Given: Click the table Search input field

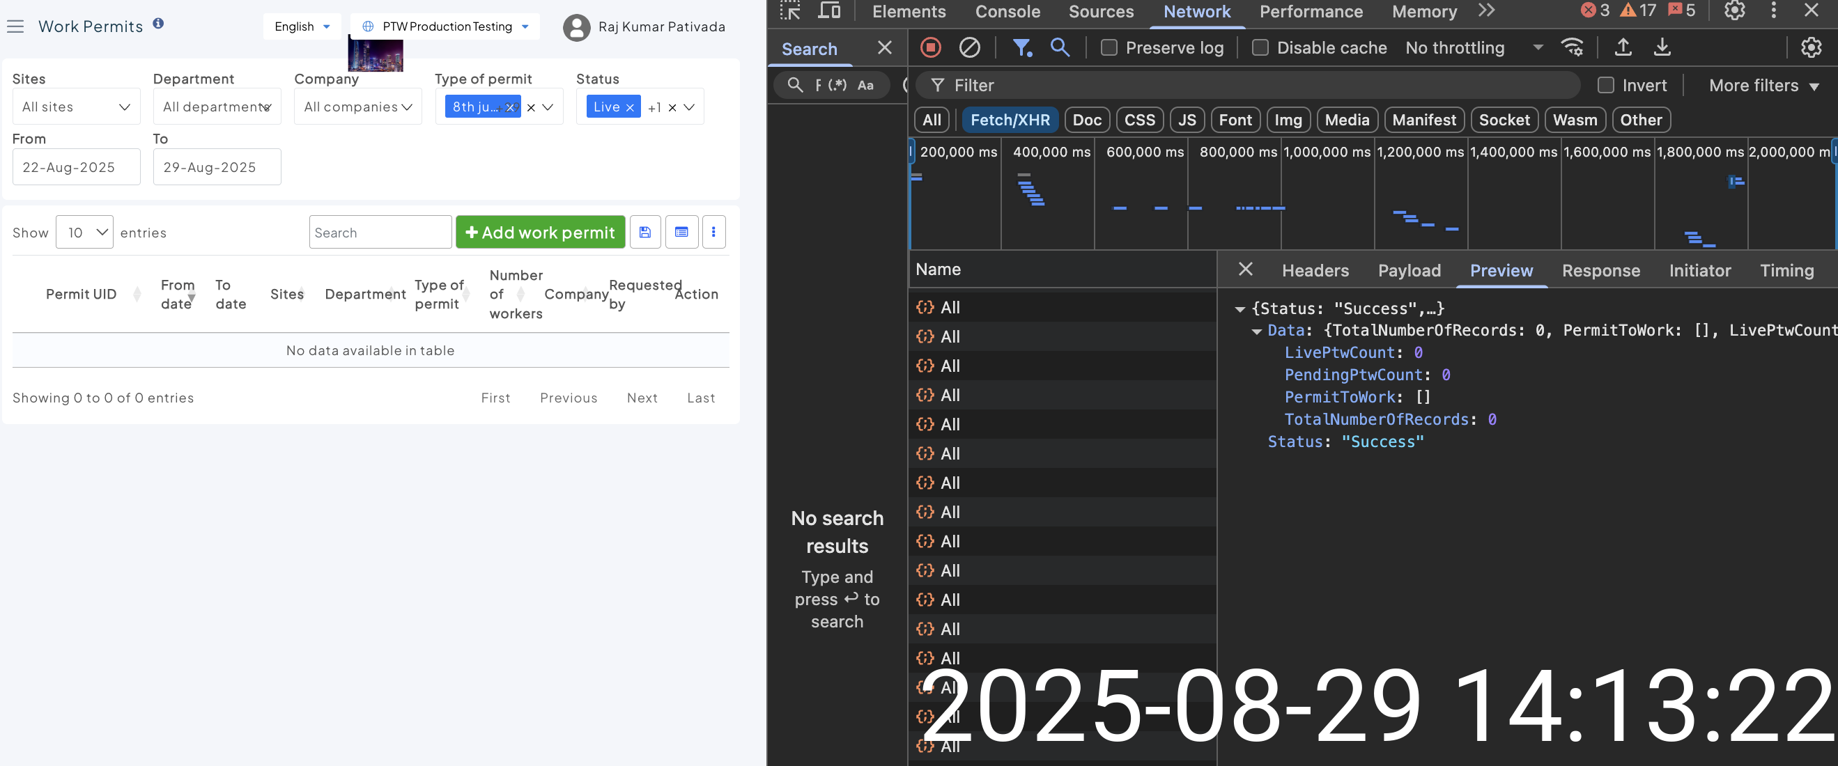Looking at the screenshot, I should click(x=380, y=233).
